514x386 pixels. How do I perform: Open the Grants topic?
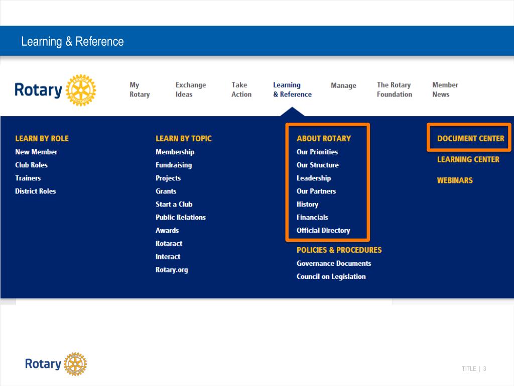166,191
